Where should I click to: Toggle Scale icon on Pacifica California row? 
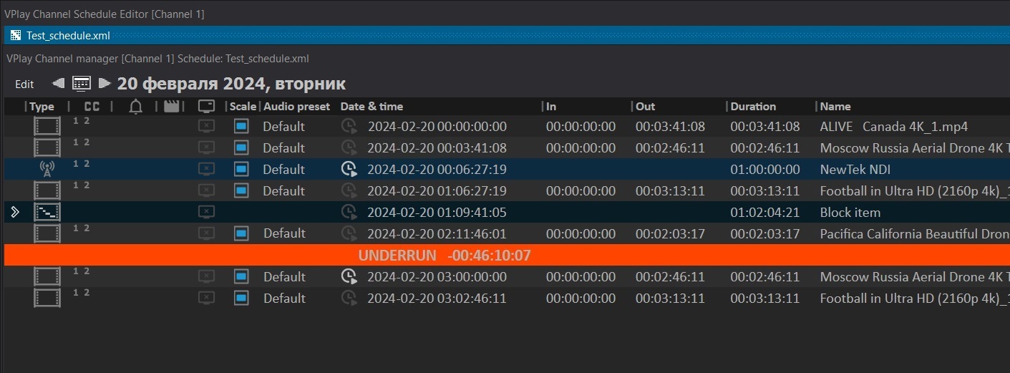pos(241,233)
